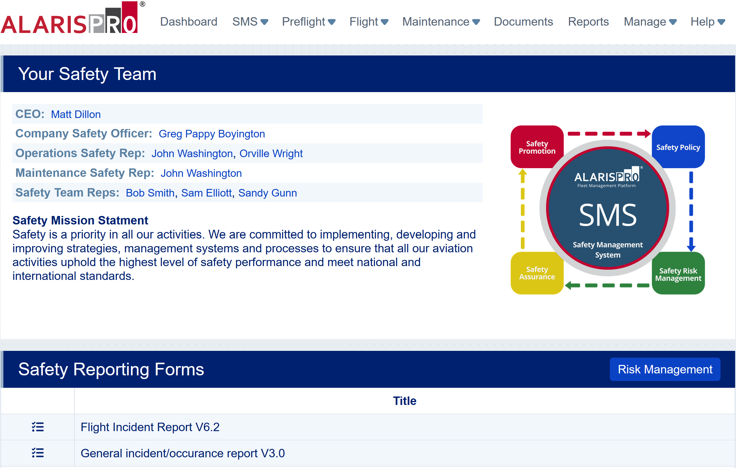The width and height of the screenshot is (736, 468).
Task: Click the central SMS circle in the diagram
Action: pos(608,208)
